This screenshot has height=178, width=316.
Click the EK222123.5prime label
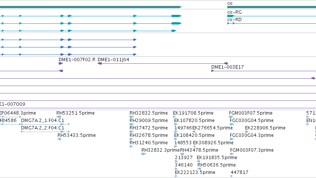(x=195, y=172)
